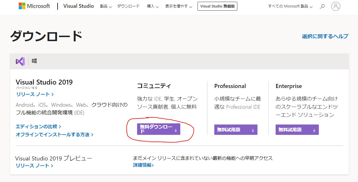Expand すべての Microsoft 製品 dropdown
Viewport: 358px width, 182px height.
click(x=290, y=6)
